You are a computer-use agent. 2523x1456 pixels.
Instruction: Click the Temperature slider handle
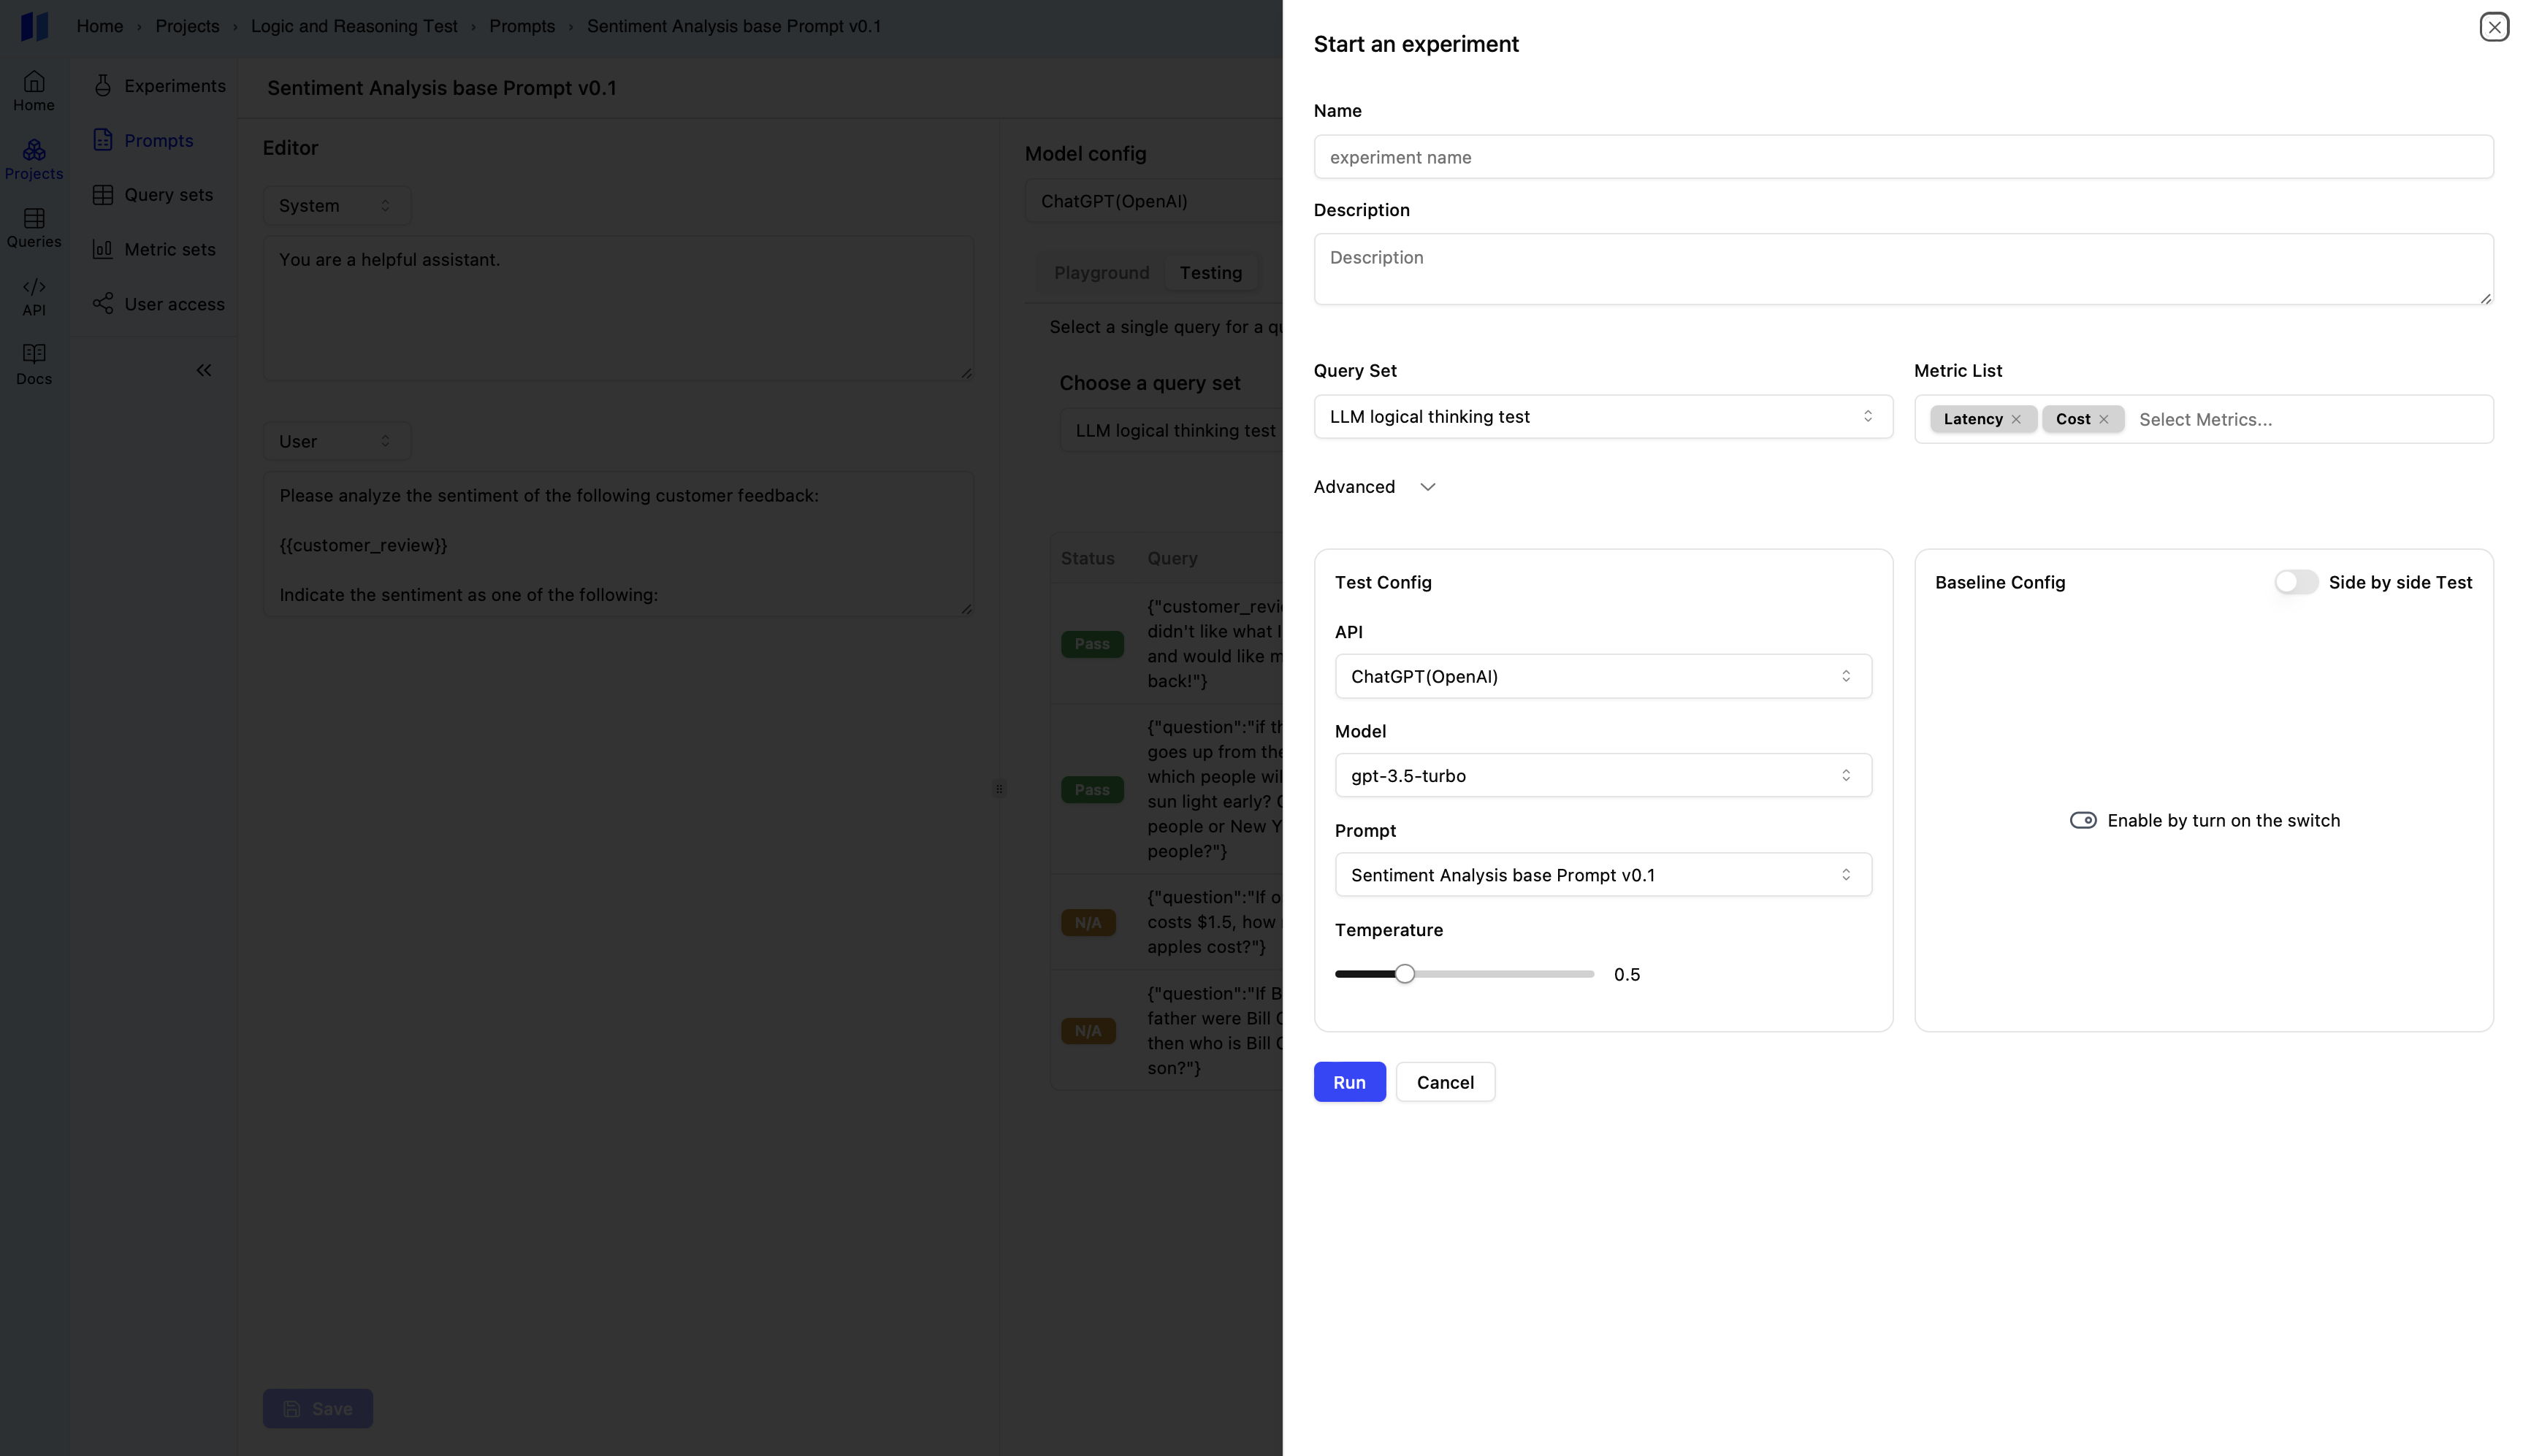coord(1405,974)
